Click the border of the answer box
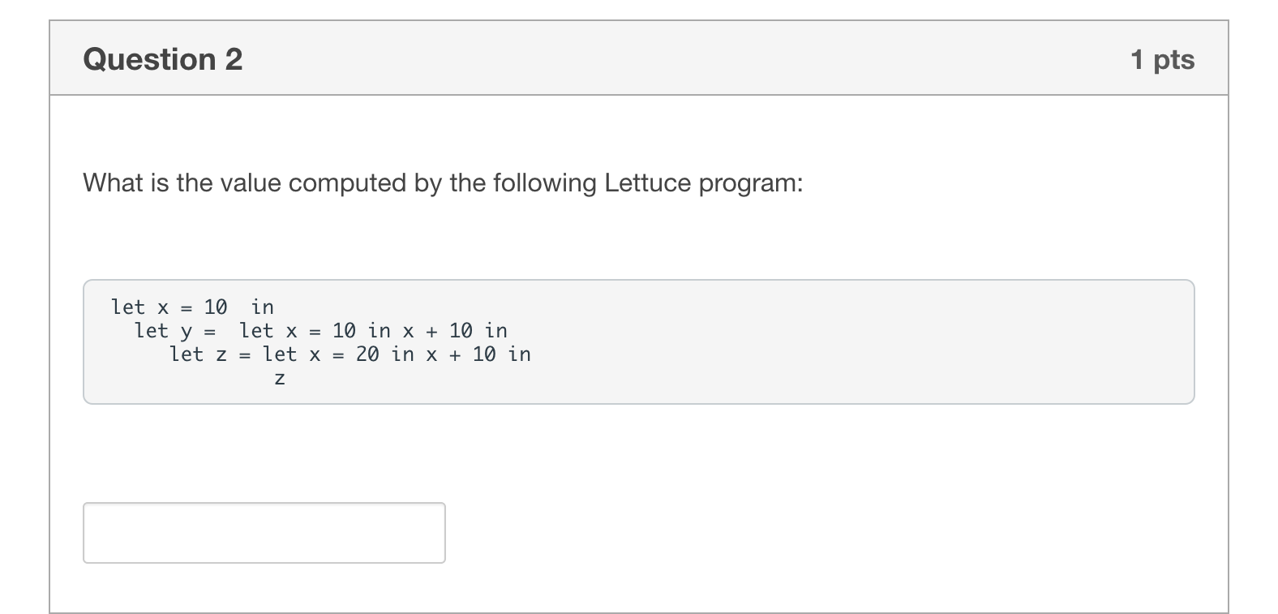The height and width of the screenshot is (614, 1278). point(264,505)
